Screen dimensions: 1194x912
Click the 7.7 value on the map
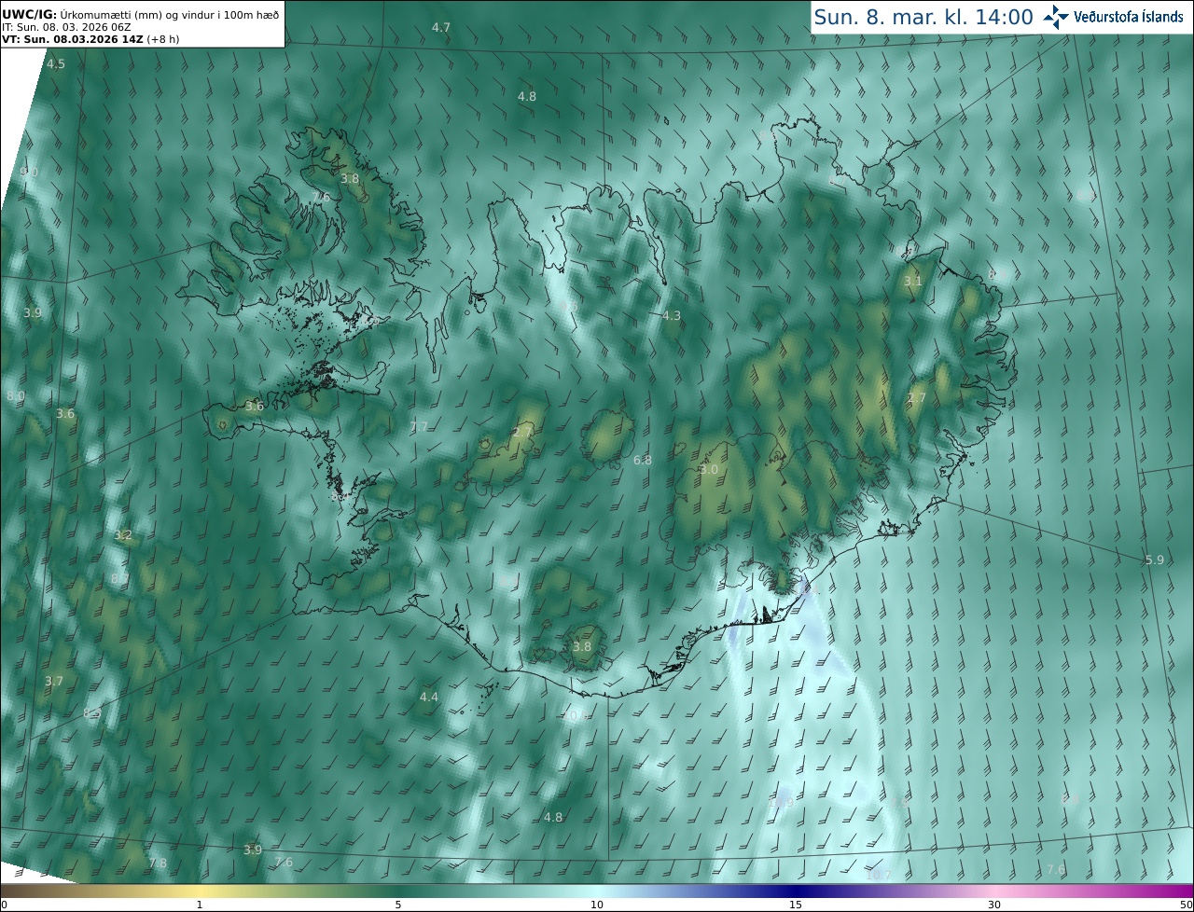click(419, 427)
